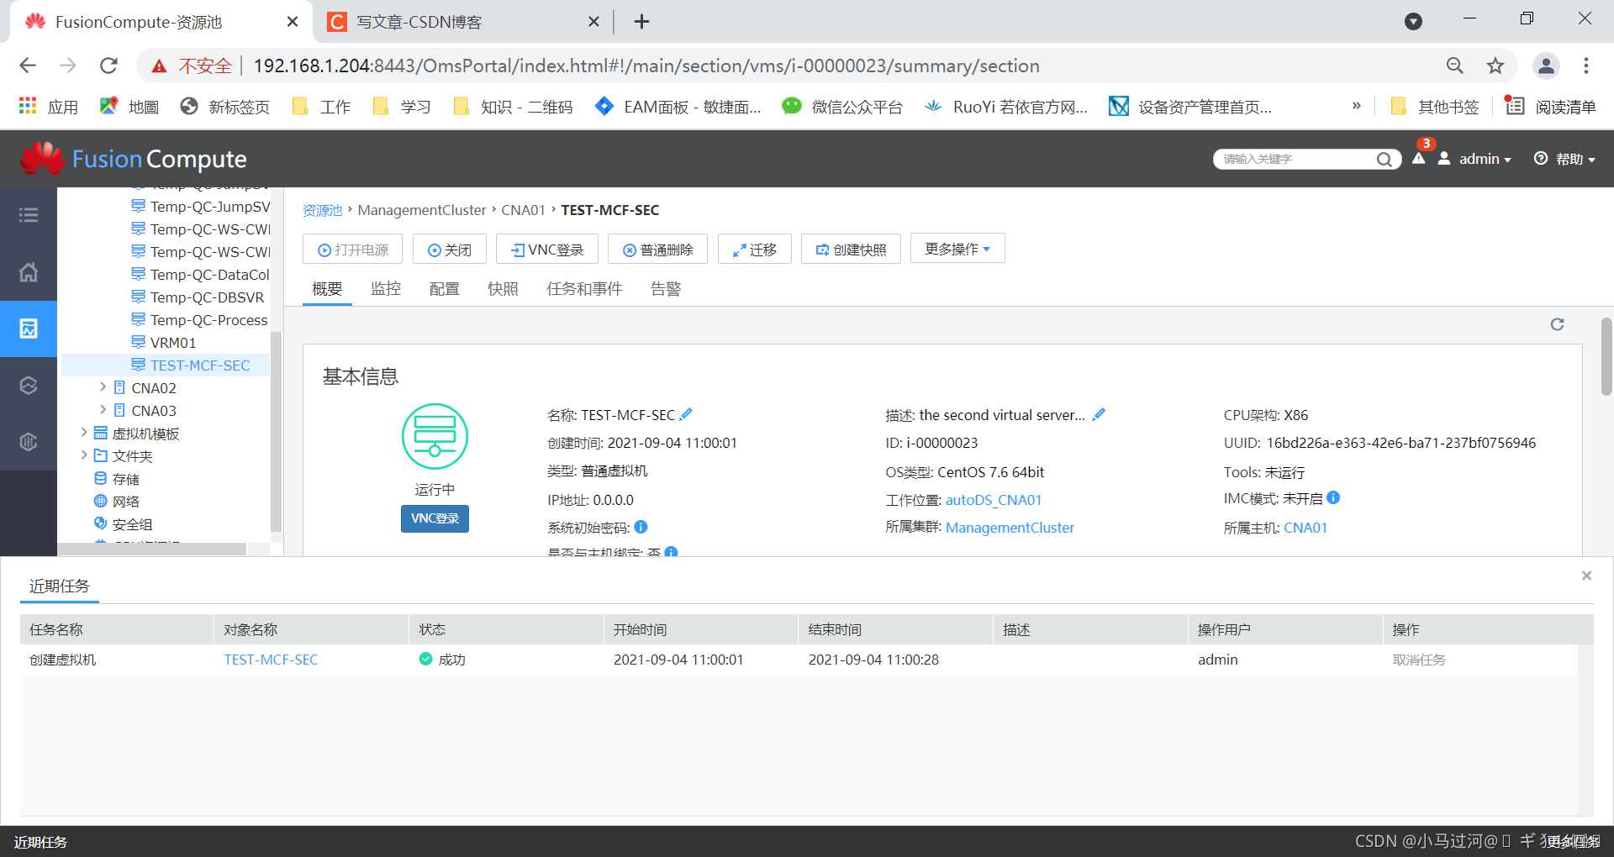Click the bottom hexagon icon in sidebar
This screenshot has width=1614, height=857.
coord(29,442)
